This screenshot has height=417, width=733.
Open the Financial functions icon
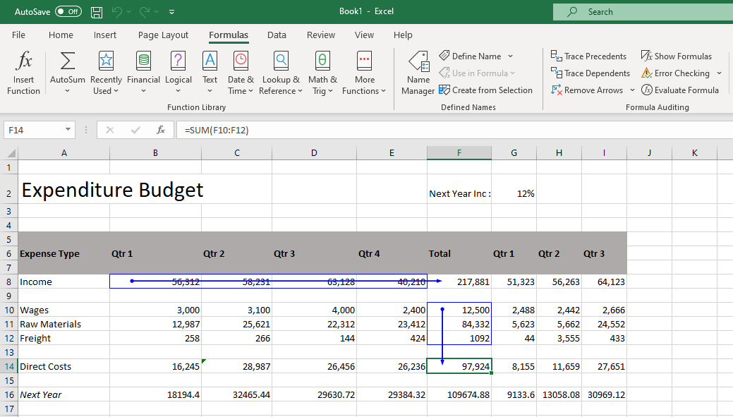tap(143, 61)
